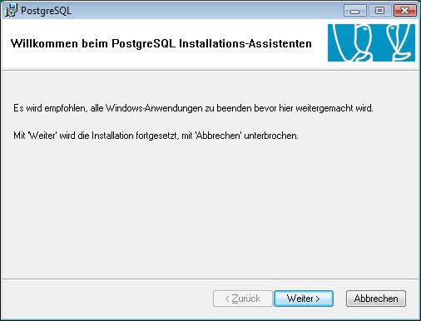This screenshot has height=321, width=421.
Task: Cancel the installation via Abbrechen button
Action: coord(376,299)
